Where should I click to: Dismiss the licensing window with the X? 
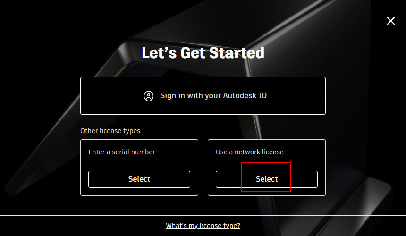point(391,21)
